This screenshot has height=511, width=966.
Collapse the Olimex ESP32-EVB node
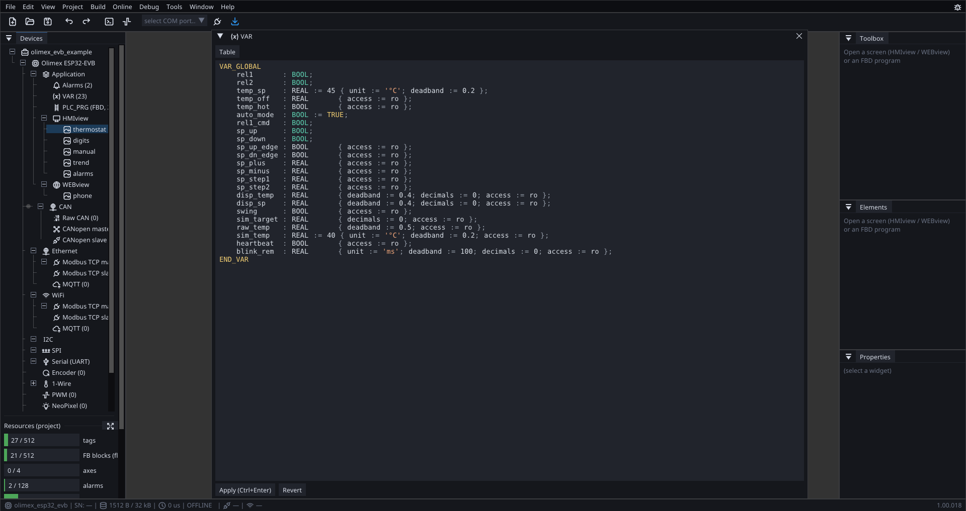pos(23,63)
